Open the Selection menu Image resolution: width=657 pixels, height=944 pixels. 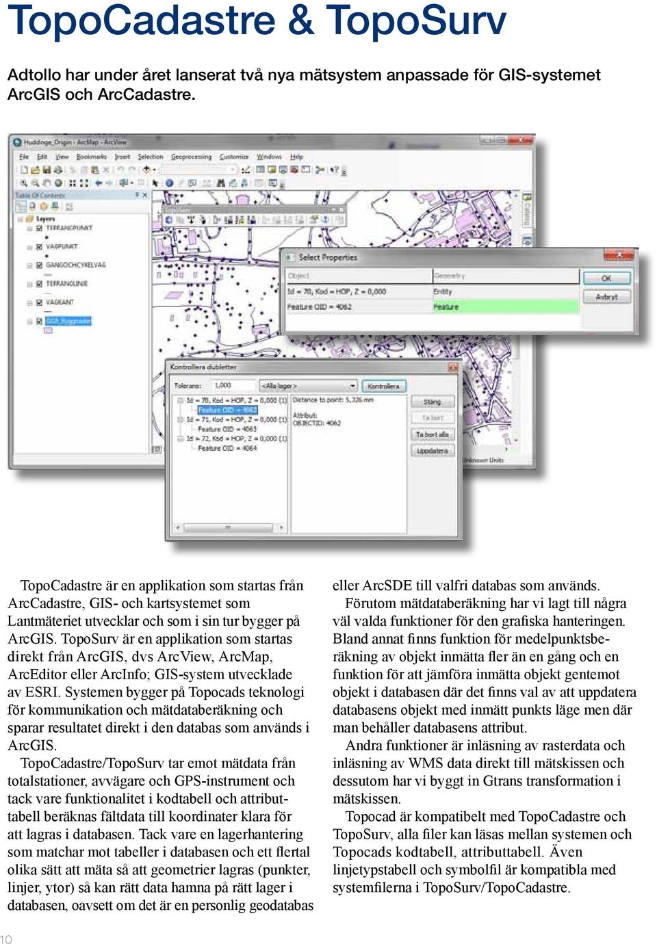click(x=150, y=157)
